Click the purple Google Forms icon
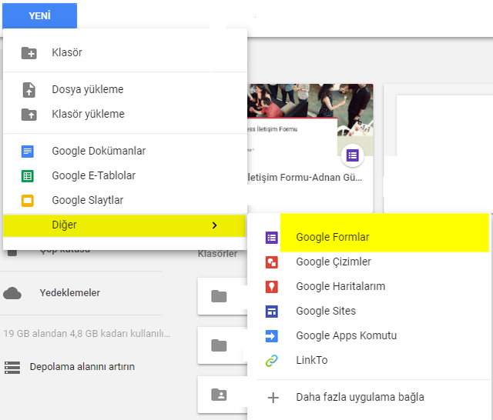The width and height of the screenshot is (493, 420). (272, 238)
